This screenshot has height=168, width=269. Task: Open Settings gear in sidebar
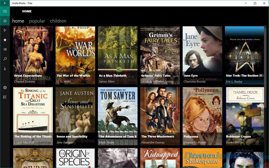(x=5, y=88)
